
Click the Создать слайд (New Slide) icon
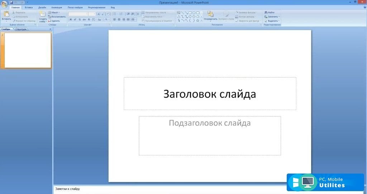pyautogui.click(x=42, y=14)
